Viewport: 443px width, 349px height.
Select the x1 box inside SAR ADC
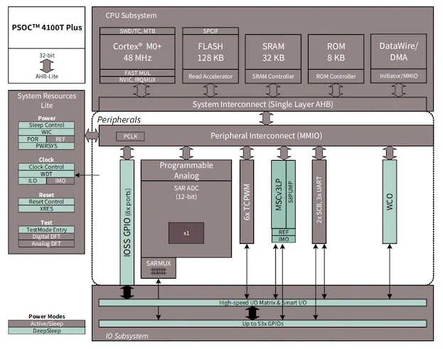pyautogui.click(x=186, y=233)
